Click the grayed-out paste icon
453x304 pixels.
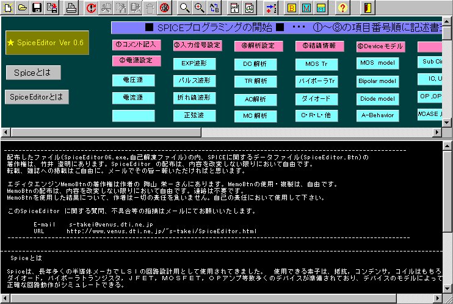tap(135, 8)
